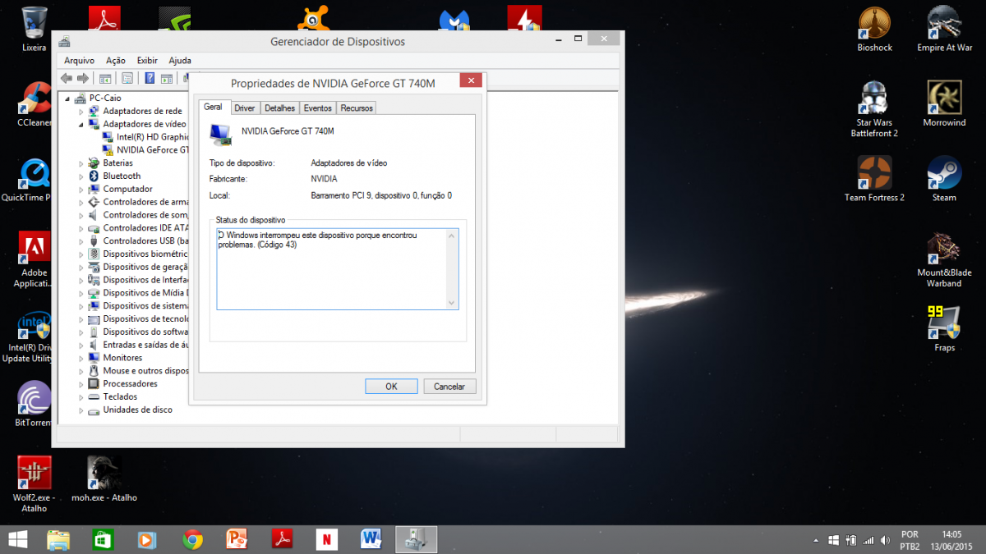Screen dimensions: 986x554
Task: Open the Bioshock desktop shortcut
Action: coord(874,29)
